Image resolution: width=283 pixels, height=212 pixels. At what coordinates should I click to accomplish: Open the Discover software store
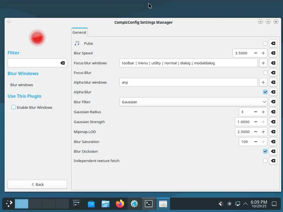[x=91, y=204]
